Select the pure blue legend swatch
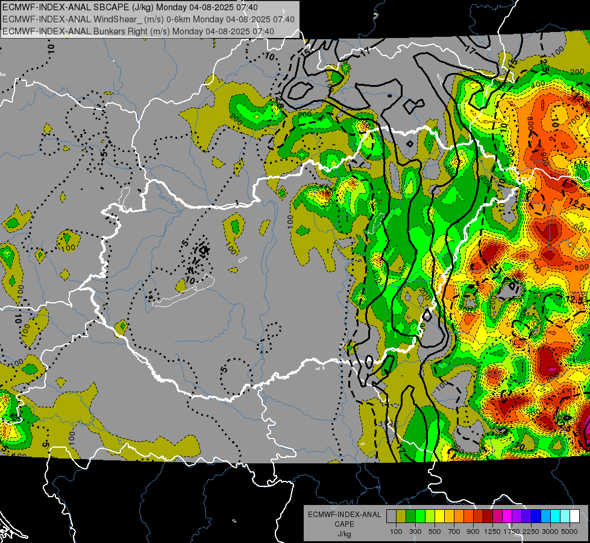 [536, 516]
